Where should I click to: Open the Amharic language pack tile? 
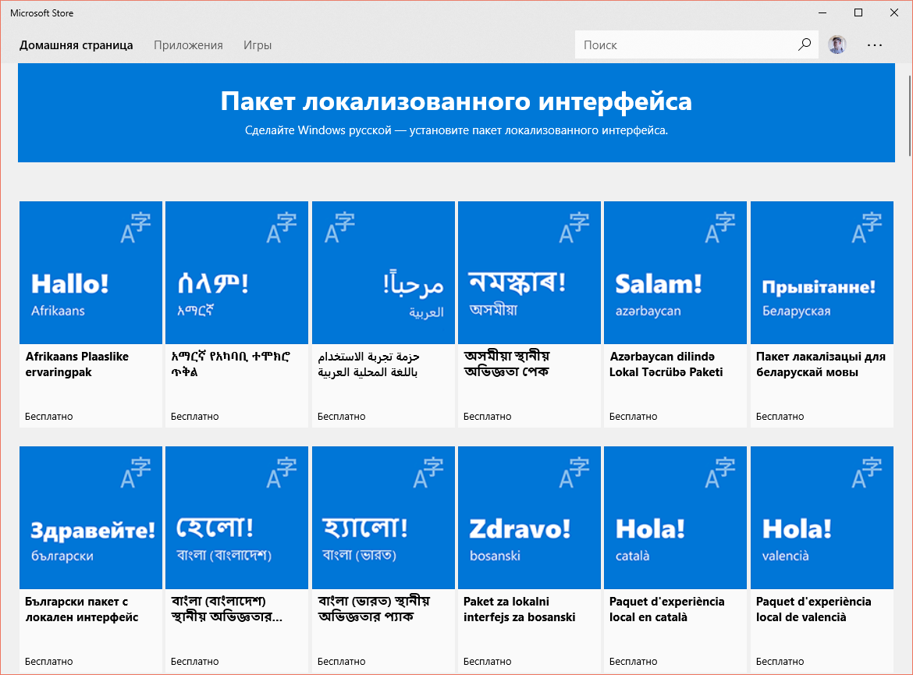[237, 314]
